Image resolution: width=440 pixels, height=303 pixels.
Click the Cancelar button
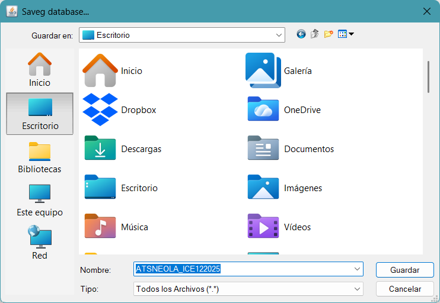(404, 289)
